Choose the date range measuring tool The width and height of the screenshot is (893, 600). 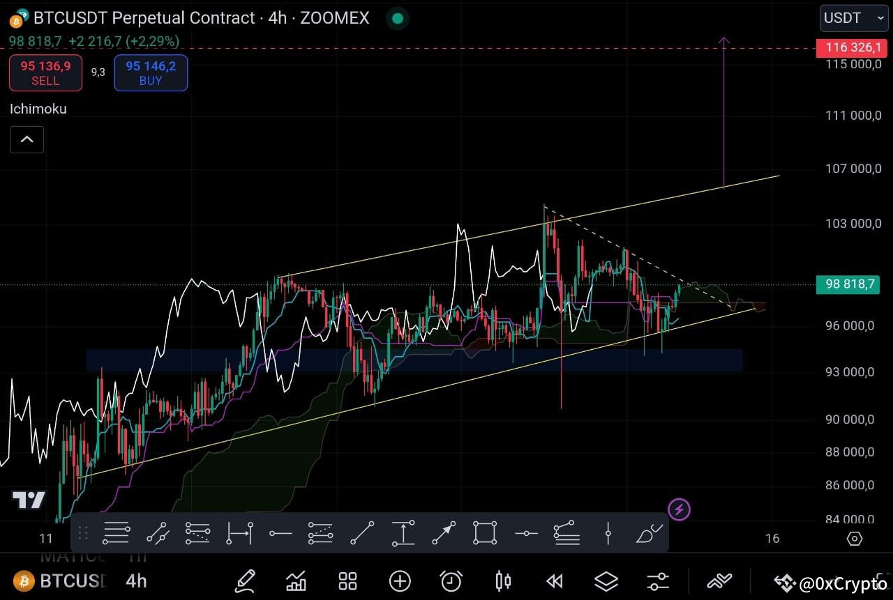(x=239, y=533)
